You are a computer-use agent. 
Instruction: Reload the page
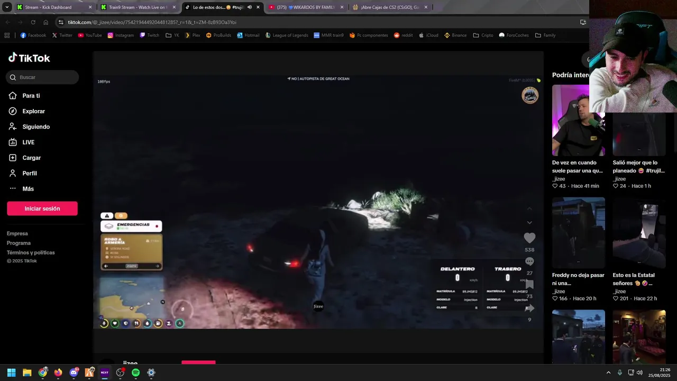tap(33, 22)
